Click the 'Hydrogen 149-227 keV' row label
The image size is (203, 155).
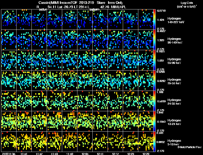[176, 20]
